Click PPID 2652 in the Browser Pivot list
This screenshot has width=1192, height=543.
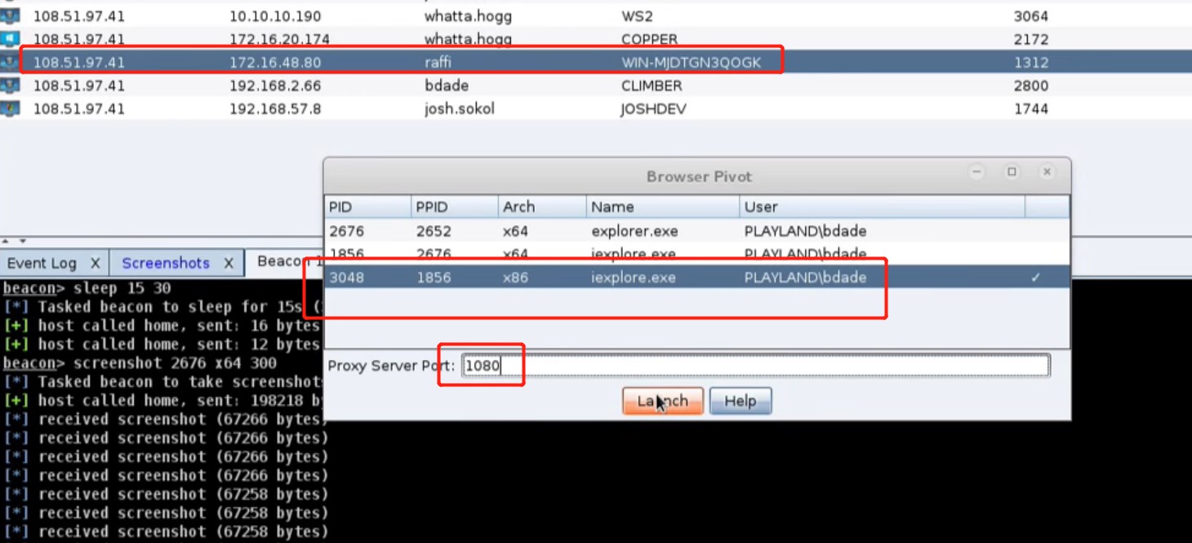click(434, 231)
